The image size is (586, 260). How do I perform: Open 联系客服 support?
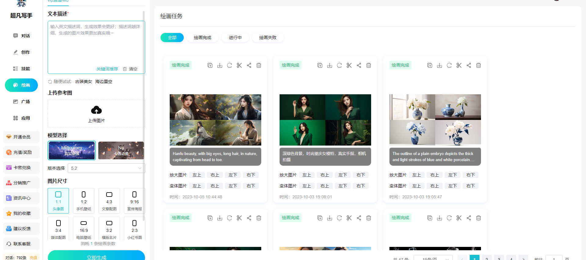tap(21, 244)
